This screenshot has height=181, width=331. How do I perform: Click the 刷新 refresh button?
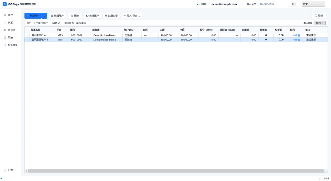coord(319,16)
